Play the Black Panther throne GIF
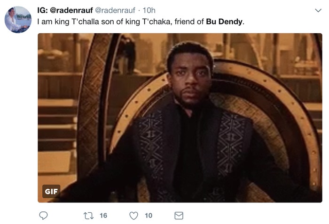 tap(180, 118)
